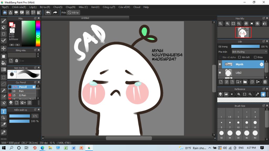Expand add-brush dropdown in brush panel

tap(25, 103)
